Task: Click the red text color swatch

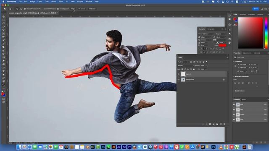Action: pyautogui.click(x=222, y=45)
